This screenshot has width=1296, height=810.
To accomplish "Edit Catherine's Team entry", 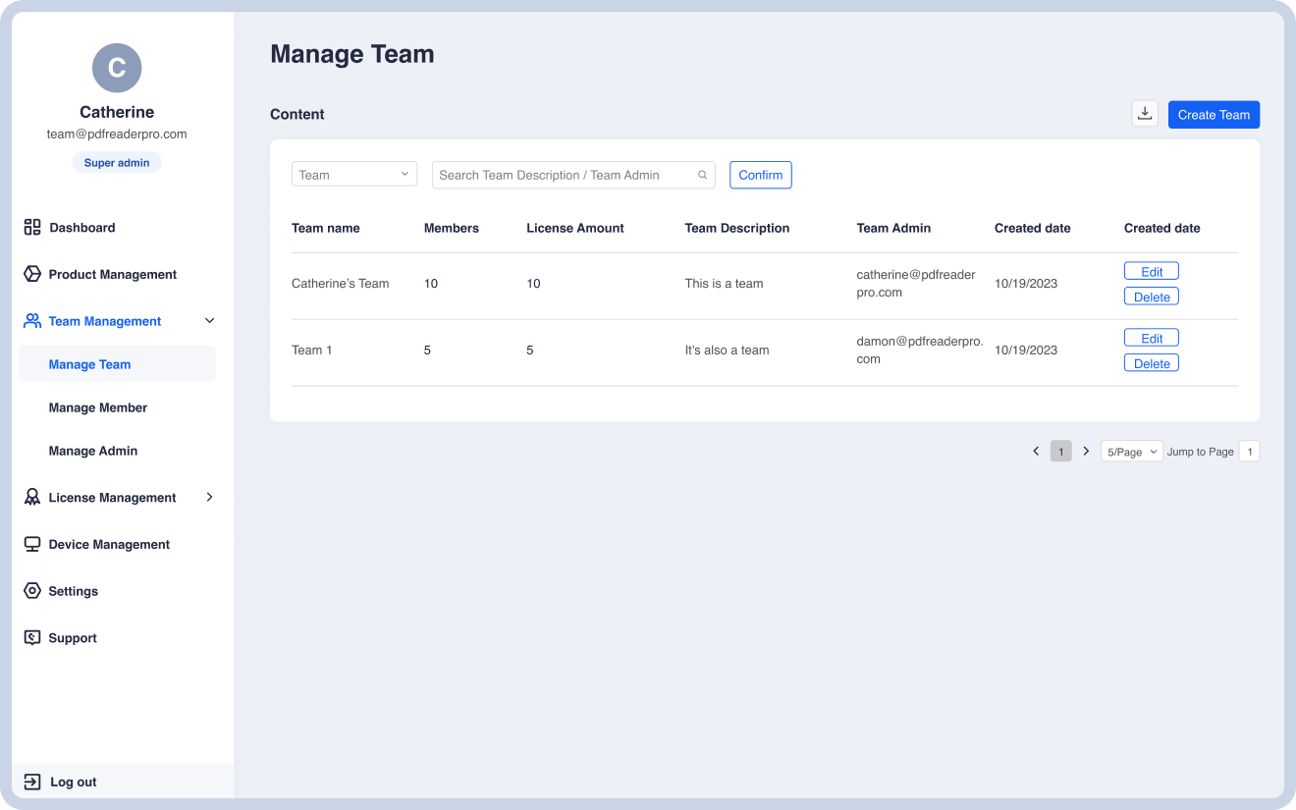I will tap(1152, 272).
